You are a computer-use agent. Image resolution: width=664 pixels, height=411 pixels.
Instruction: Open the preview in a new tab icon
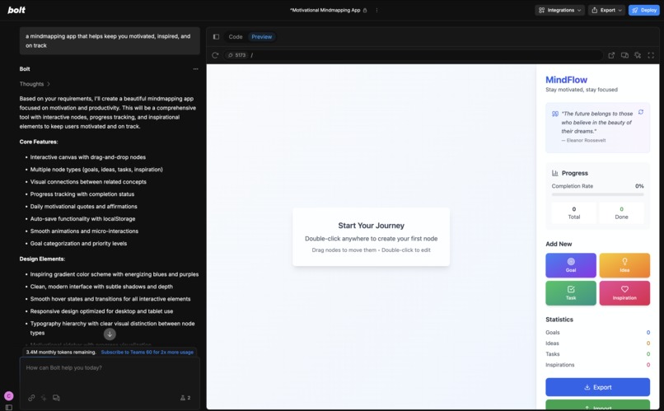coord(611,55)
